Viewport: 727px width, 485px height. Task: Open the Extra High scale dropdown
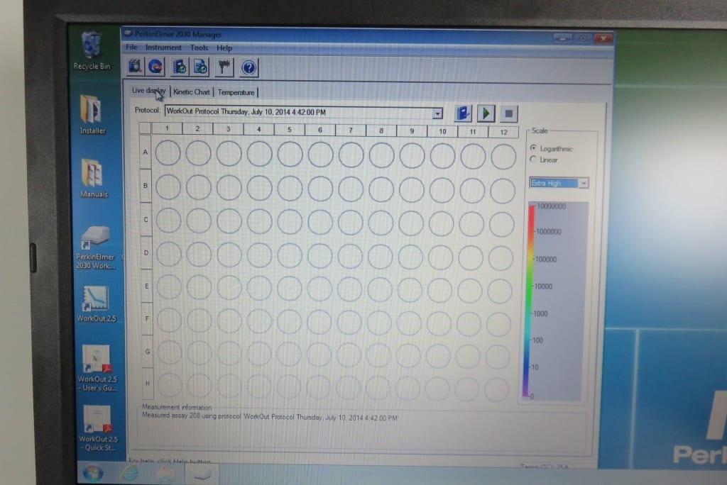[x=584, y=183]
